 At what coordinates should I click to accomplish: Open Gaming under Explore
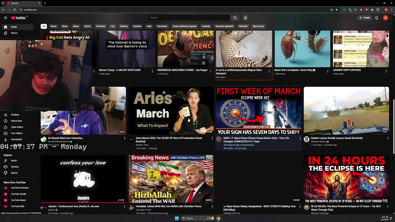[x=17, y=167]
